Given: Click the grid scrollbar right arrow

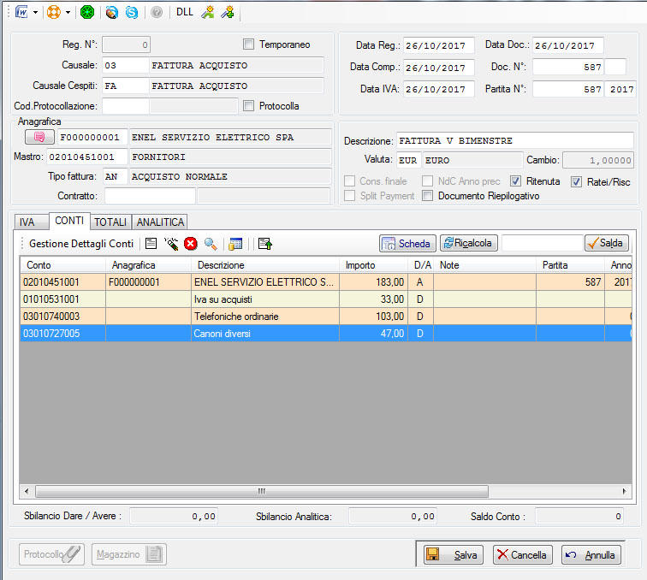Looking at the screenshot, I should (624, 491).
